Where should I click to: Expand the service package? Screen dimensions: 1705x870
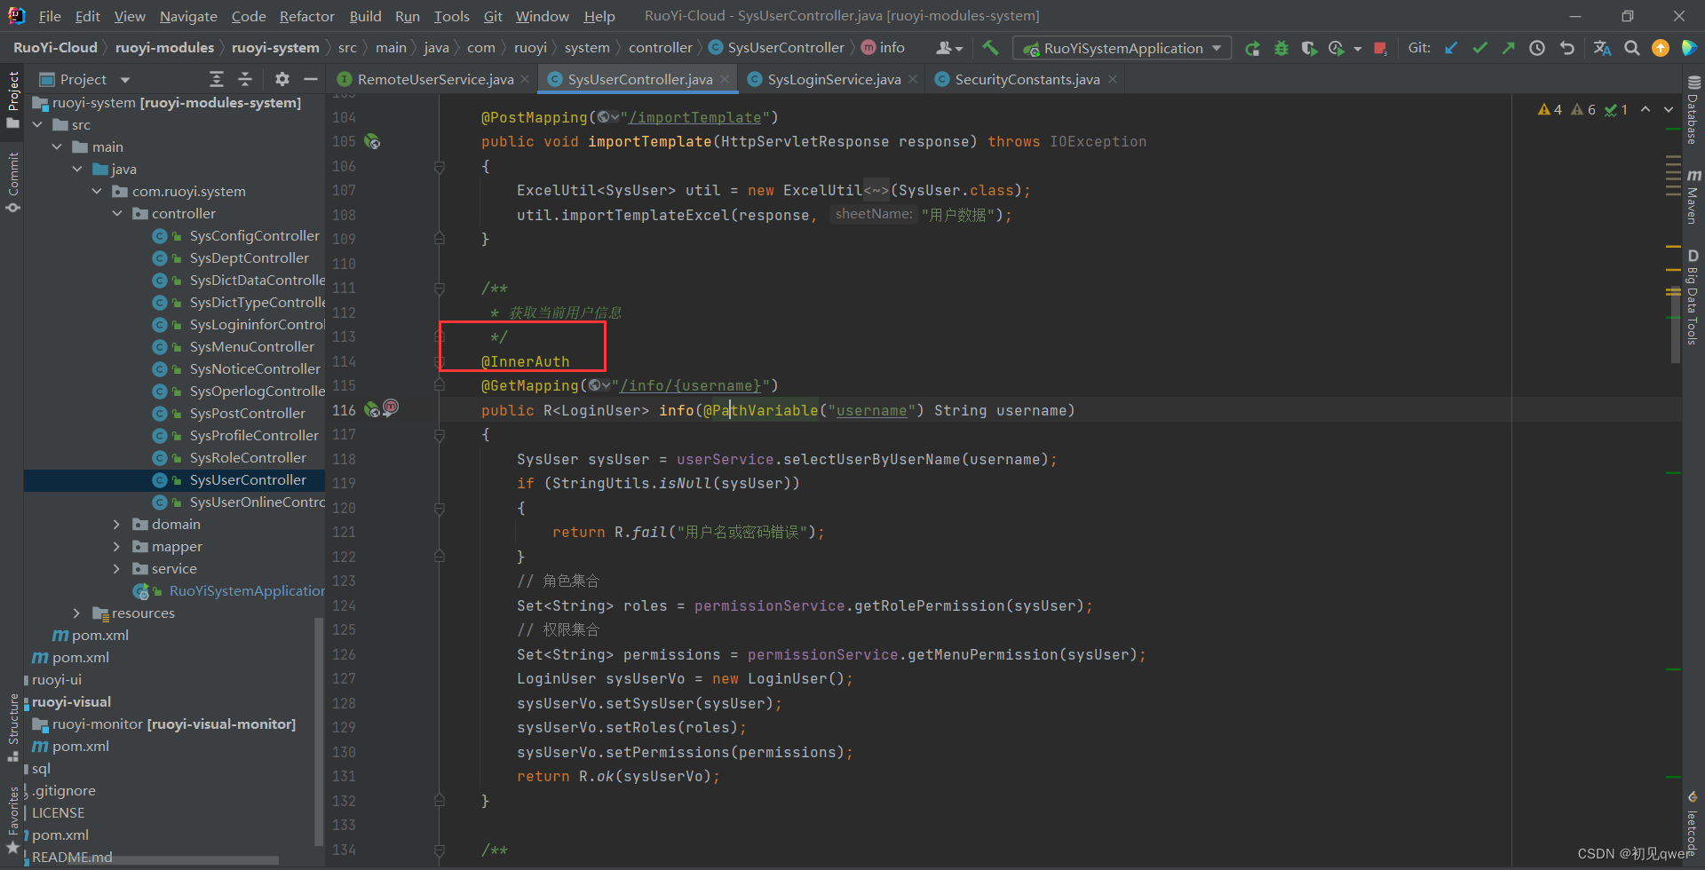(x=117, y=569)
